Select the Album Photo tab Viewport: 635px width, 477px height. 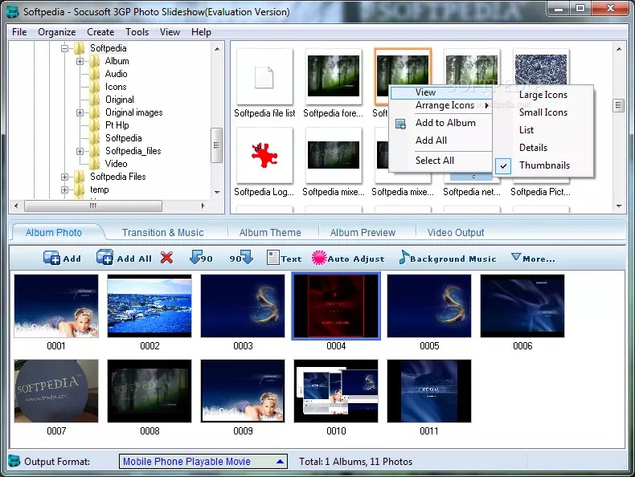point(54,233)
